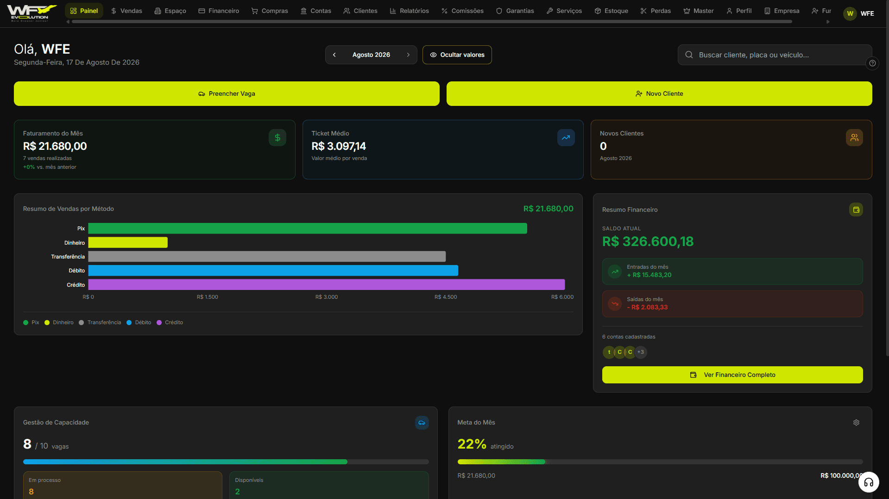The image size is (889, 499).
Task: Click Ver Financeiro Completo button
Action: click(732, 375)
